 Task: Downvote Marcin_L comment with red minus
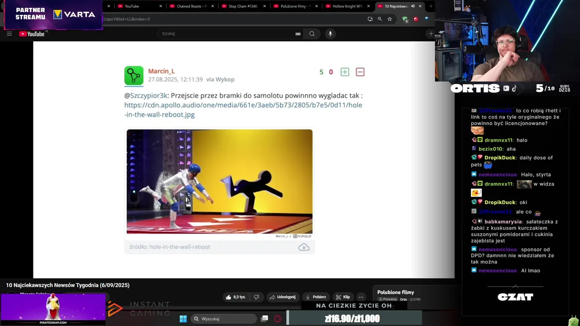pyautogui.click(x=360, y=72)
